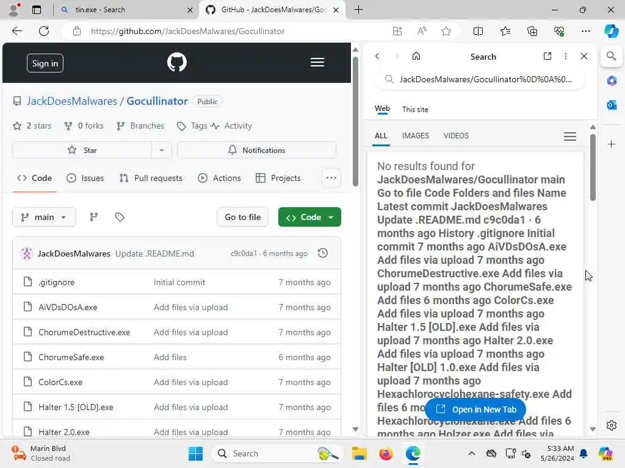Click the Notifications button

256,150
